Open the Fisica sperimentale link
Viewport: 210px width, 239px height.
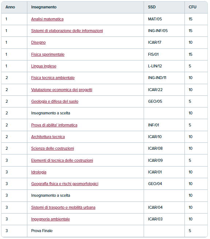(48, 54)
